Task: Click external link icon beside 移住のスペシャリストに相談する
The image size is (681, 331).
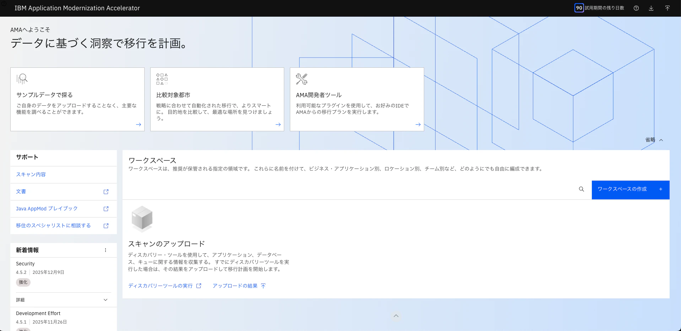Action: (106, 226)
